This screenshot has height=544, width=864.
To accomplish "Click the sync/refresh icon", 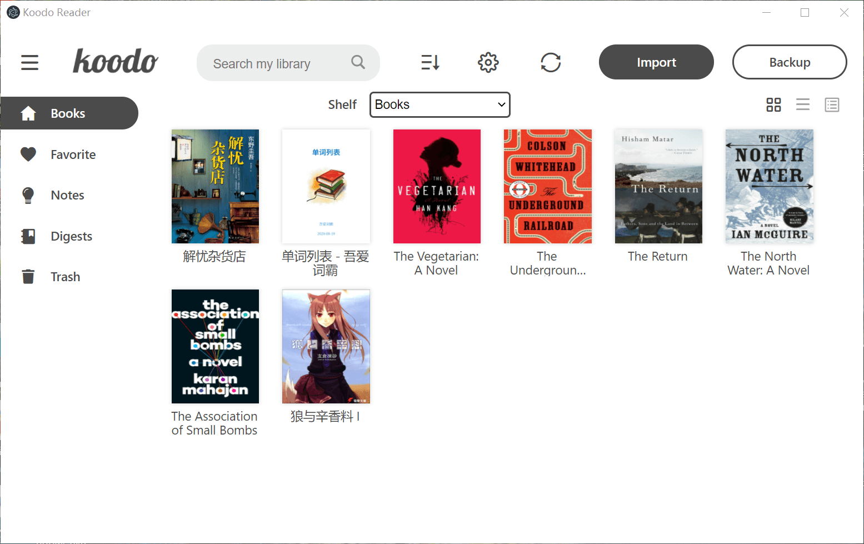I will [x=551, y=62].
